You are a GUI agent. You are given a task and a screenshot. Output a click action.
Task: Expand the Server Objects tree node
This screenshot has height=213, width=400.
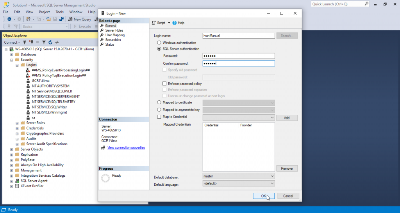pyautogui.click(x=11, y=149)
